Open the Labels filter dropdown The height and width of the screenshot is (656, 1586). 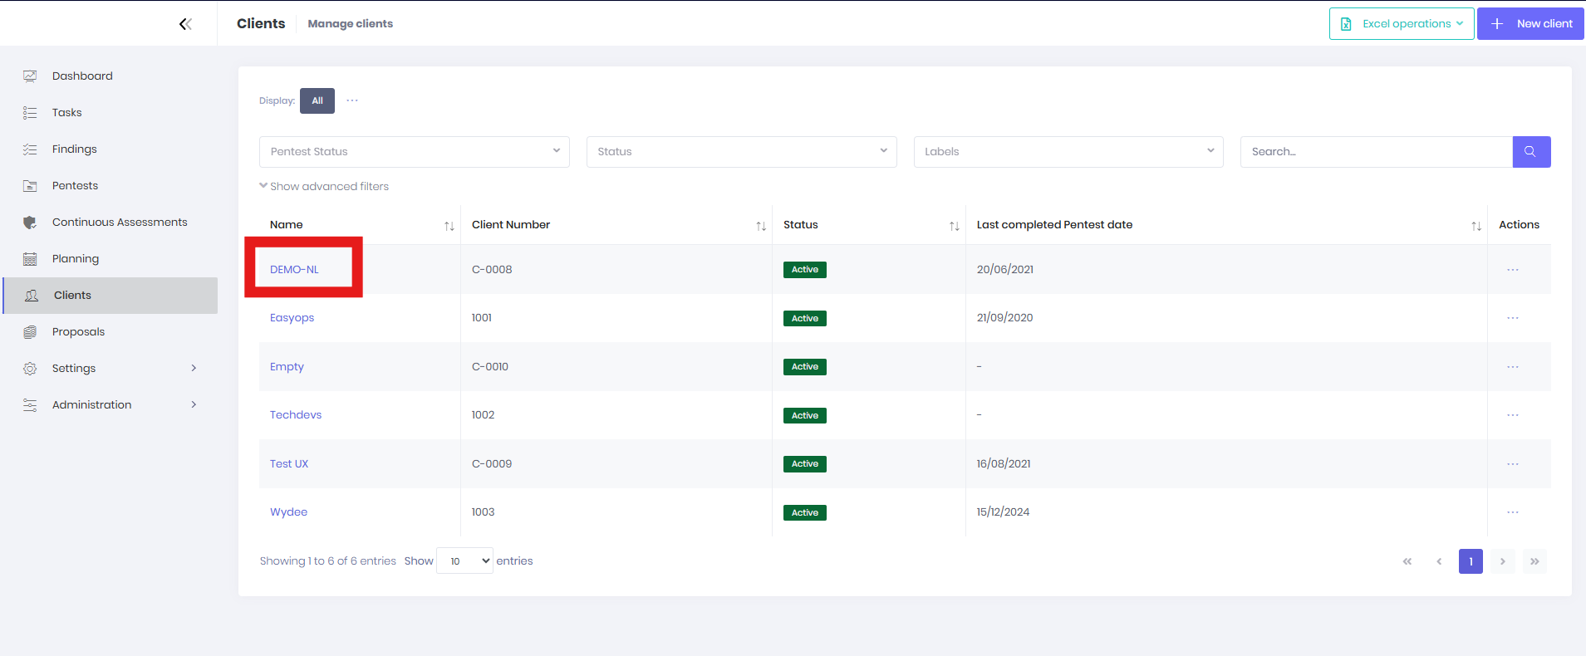(1068, 152)
